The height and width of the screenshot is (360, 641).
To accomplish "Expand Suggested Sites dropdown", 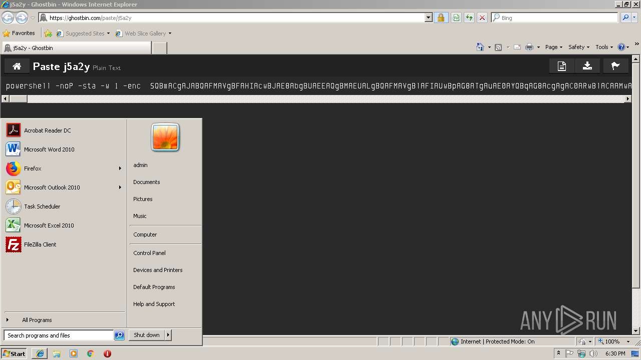I will (108, 33).
